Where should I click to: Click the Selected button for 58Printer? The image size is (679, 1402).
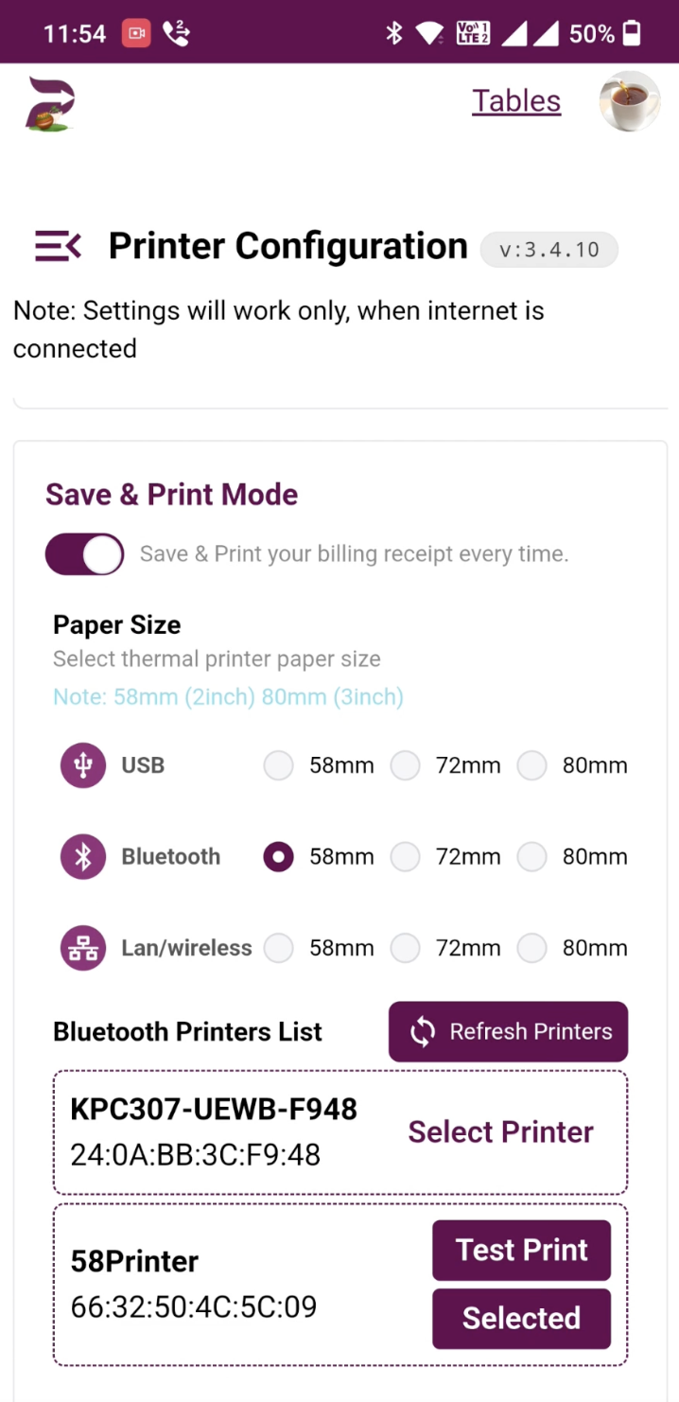coord(522,1318)
